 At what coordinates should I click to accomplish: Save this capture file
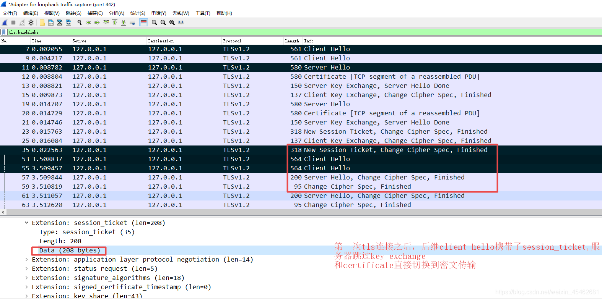pyautogui.click(x=51, y=23)
